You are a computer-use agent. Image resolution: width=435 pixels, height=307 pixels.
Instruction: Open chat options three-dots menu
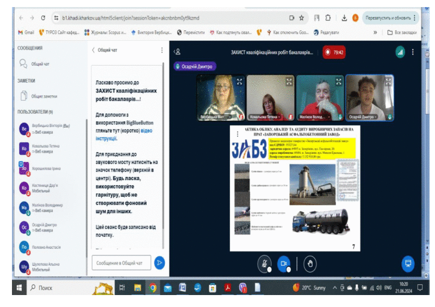[x=161, y=50]
